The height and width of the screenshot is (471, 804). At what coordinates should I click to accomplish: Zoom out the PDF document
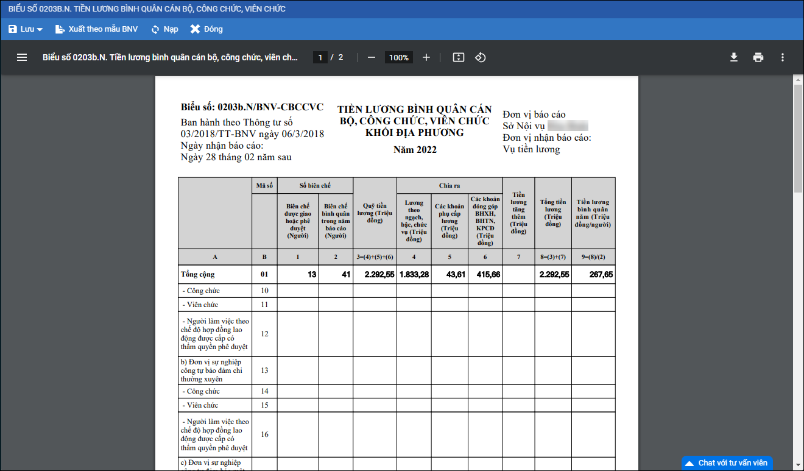point(371,57)
